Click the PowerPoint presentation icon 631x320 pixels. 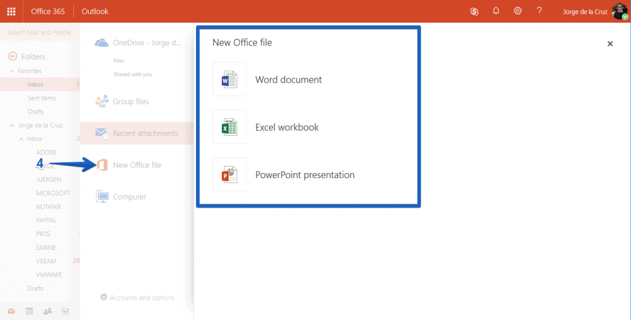[x=229, y=174]
